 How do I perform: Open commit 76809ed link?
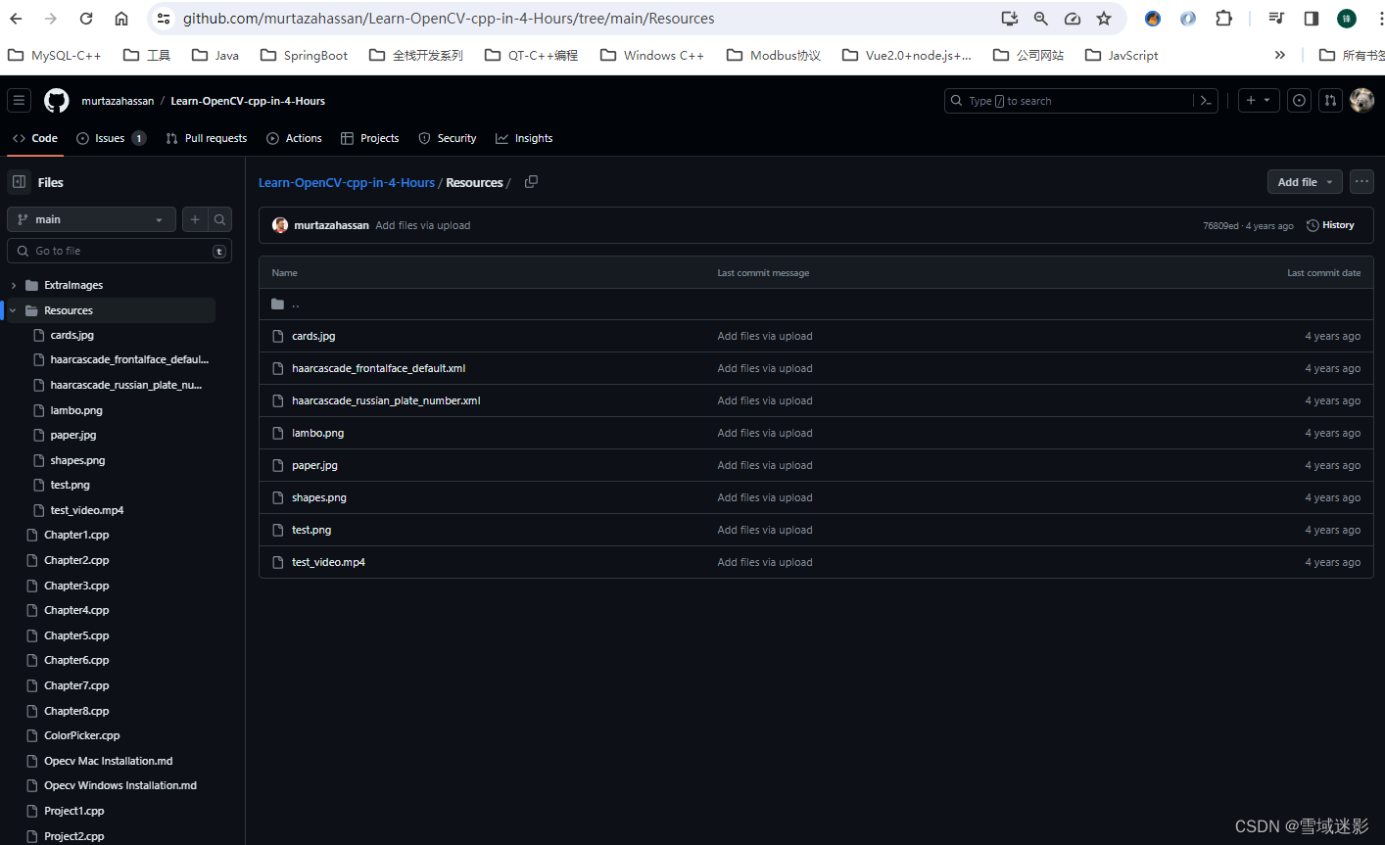coord(1220,226)
